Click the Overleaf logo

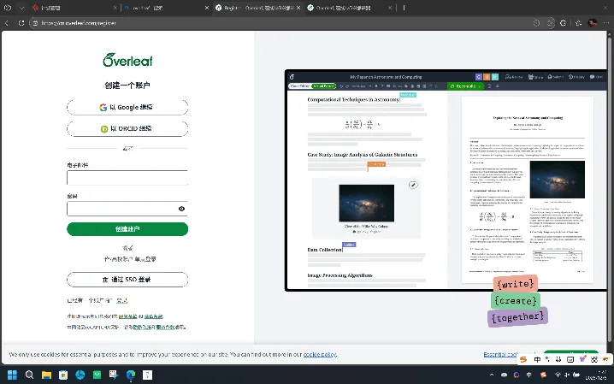point(127,60)
